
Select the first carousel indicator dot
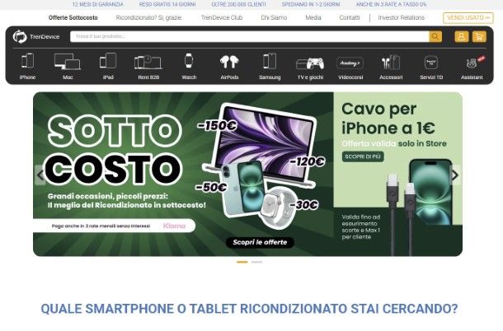click(x=242, y=262)
